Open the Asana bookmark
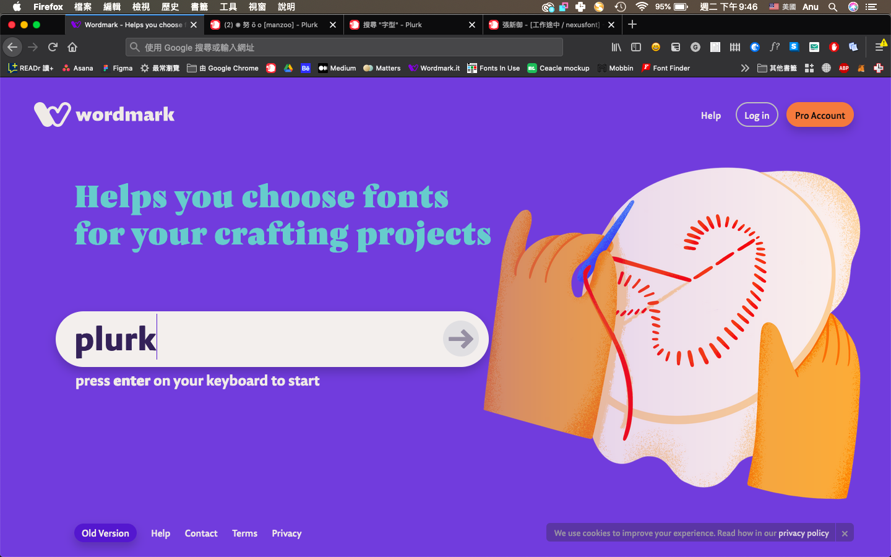The height and width of the screenshot is (557, 891). click(77, 68)
